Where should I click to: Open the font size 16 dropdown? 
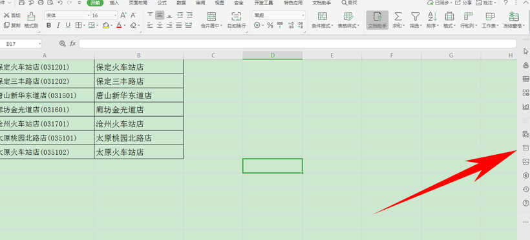tap(115, 15)
